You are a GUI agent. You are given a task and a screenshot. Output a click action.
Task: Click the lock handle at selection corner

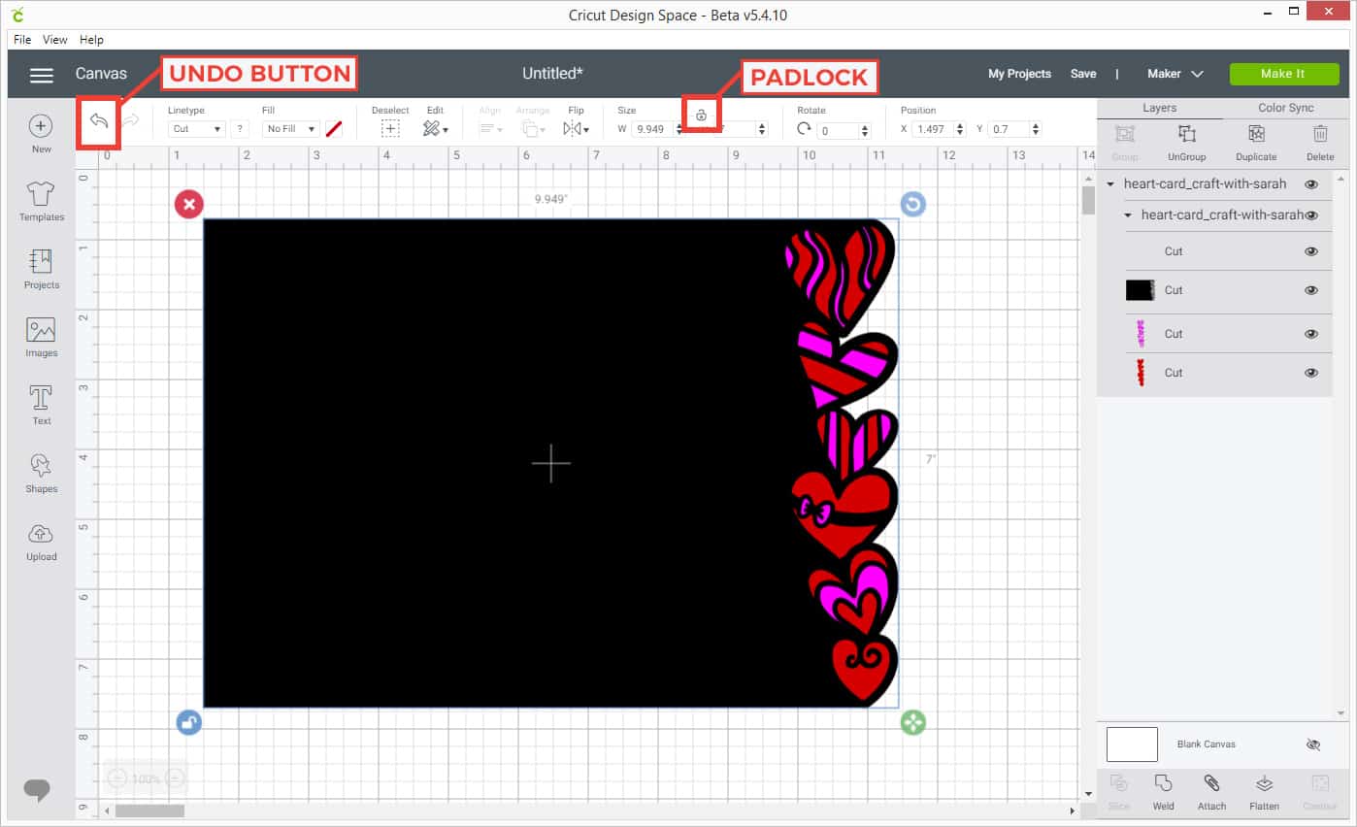pyautogui.click(x=188, y=722)
